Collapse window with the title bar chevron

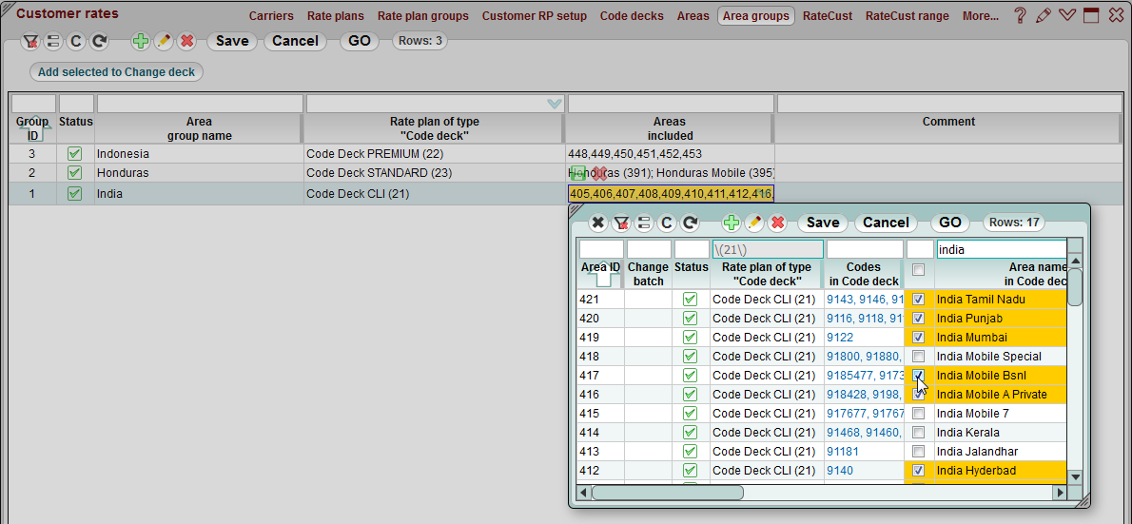(x=1067, y=15)
